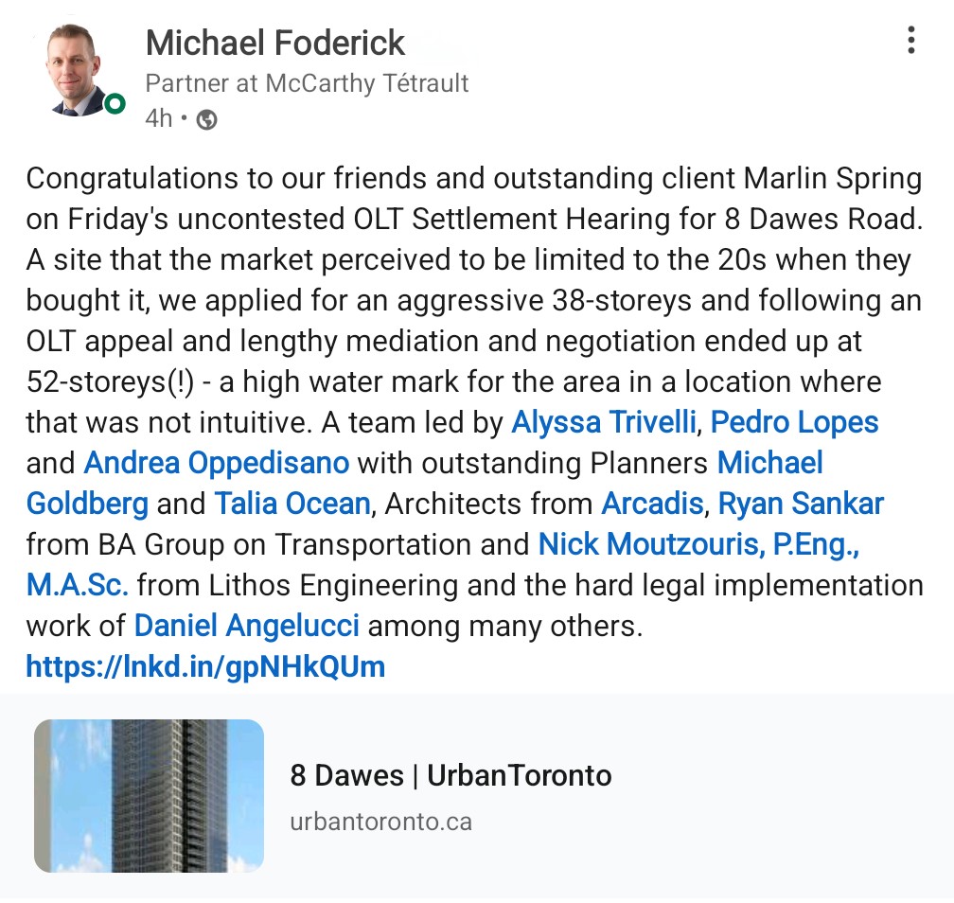Open Ryan Sankar's profile mention

coord(801,504)
